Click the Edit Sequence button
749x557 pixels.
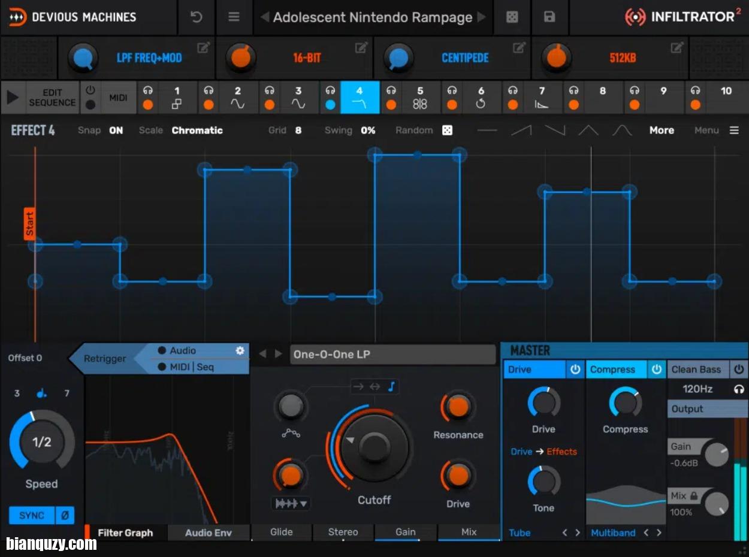point(52,98)
